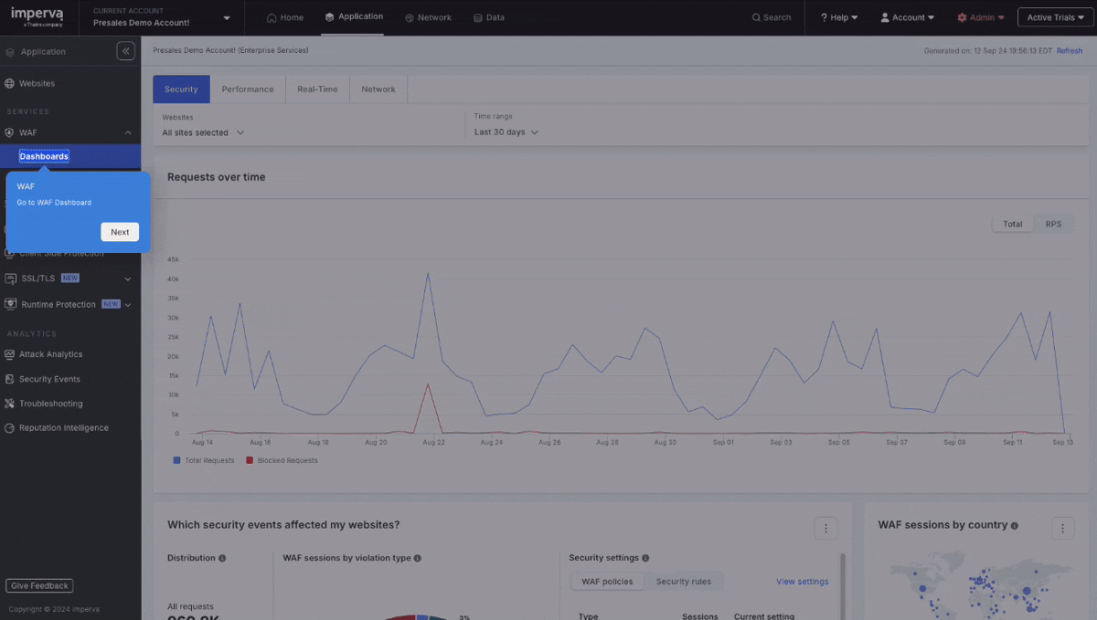Click the Refresh link

pyautogui.click(x=1069, y=51)
